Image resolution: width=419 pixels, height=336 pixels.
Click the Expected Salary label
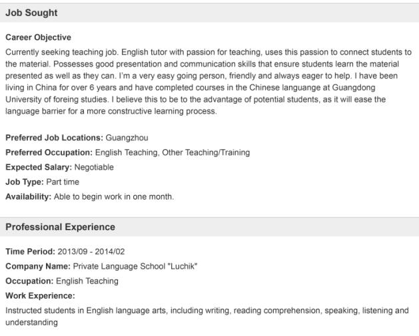pyautogui.click(x=39, y=167)
